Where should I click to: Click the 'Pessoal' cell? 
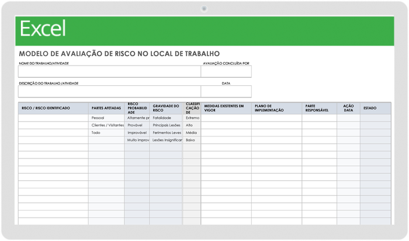tap(106, 118)
